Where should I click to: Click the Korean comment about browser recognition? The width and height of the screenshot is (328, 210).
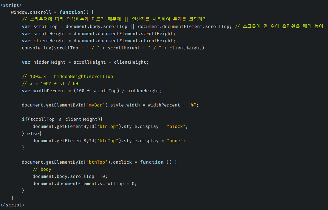coord(115,19)
